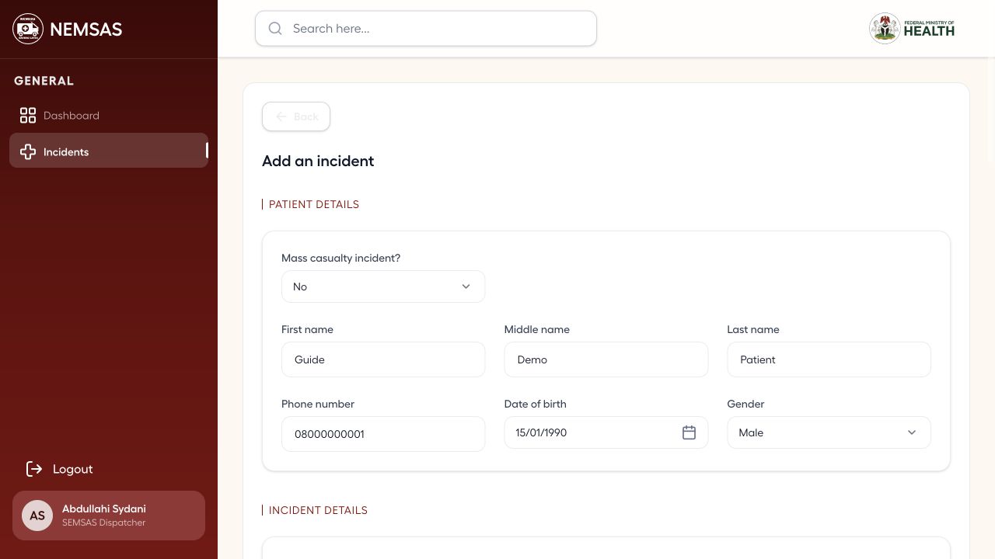The image size is (995, 559).
Task: Select the Incidents menu item
Action: click(109, 151)
